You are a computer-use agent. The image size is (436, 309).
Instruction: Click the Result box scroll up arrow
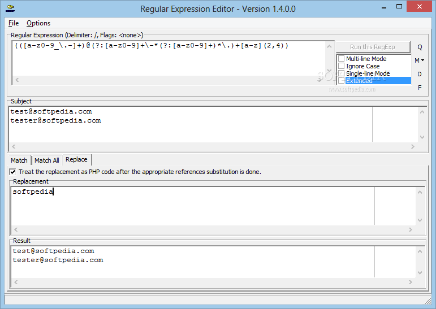pyautogui.click(x=420, y=251)
